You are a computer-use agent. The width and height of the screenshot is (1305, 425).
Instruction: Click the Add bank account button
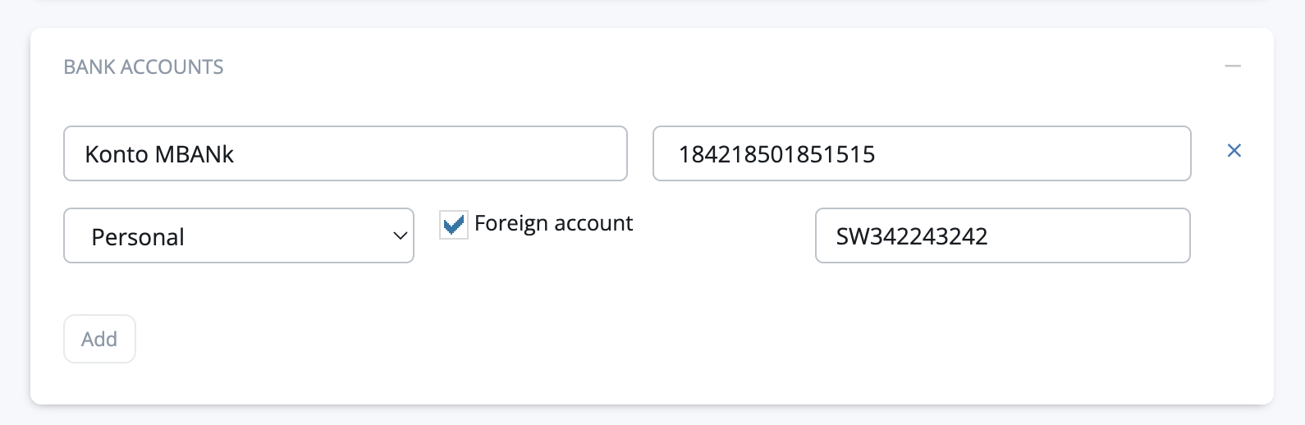99,339
